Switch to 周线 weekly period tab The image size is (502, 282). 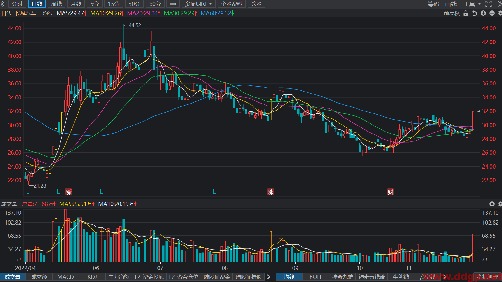point(56,4)
